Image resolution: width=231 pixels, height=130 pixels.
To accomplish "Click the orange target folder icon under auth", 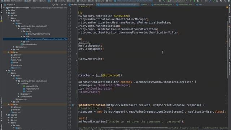I will click(12, 52).
